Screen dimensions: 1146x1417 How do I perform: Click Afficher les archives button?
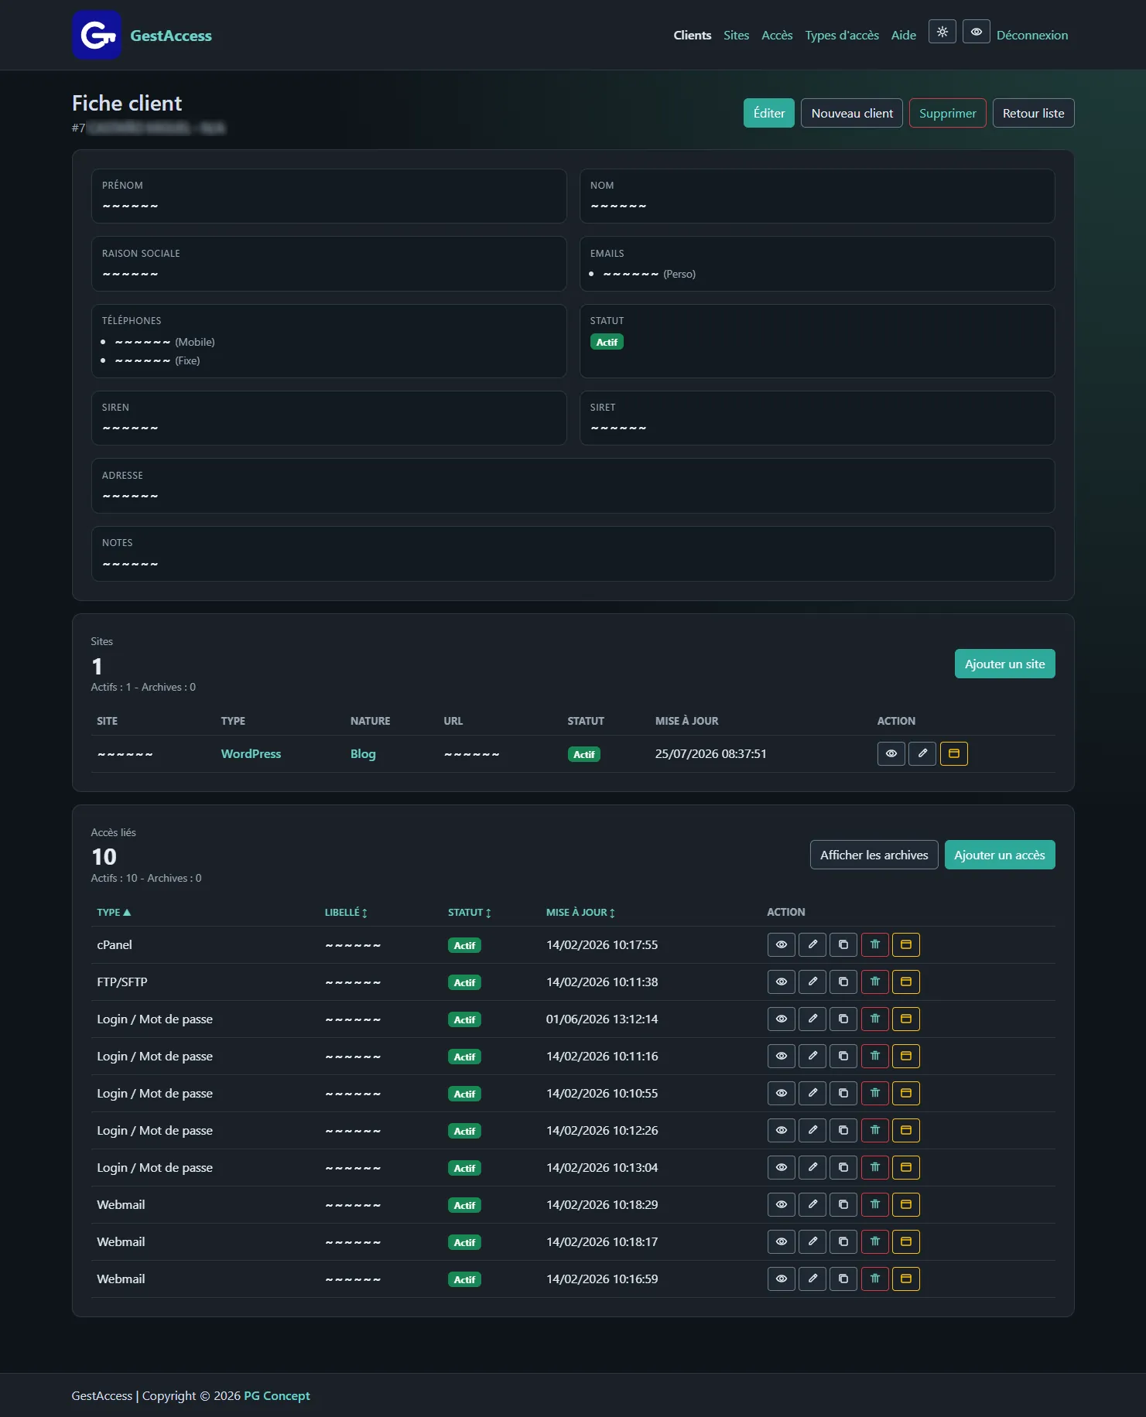pyautogui.click(x=874, y=855)
